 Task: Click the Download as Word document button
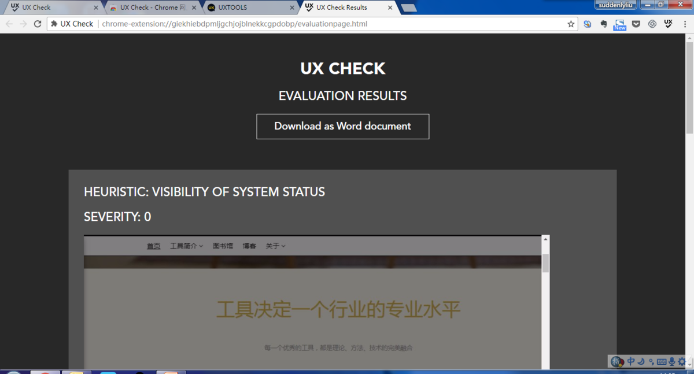click(x=342, y=126)
